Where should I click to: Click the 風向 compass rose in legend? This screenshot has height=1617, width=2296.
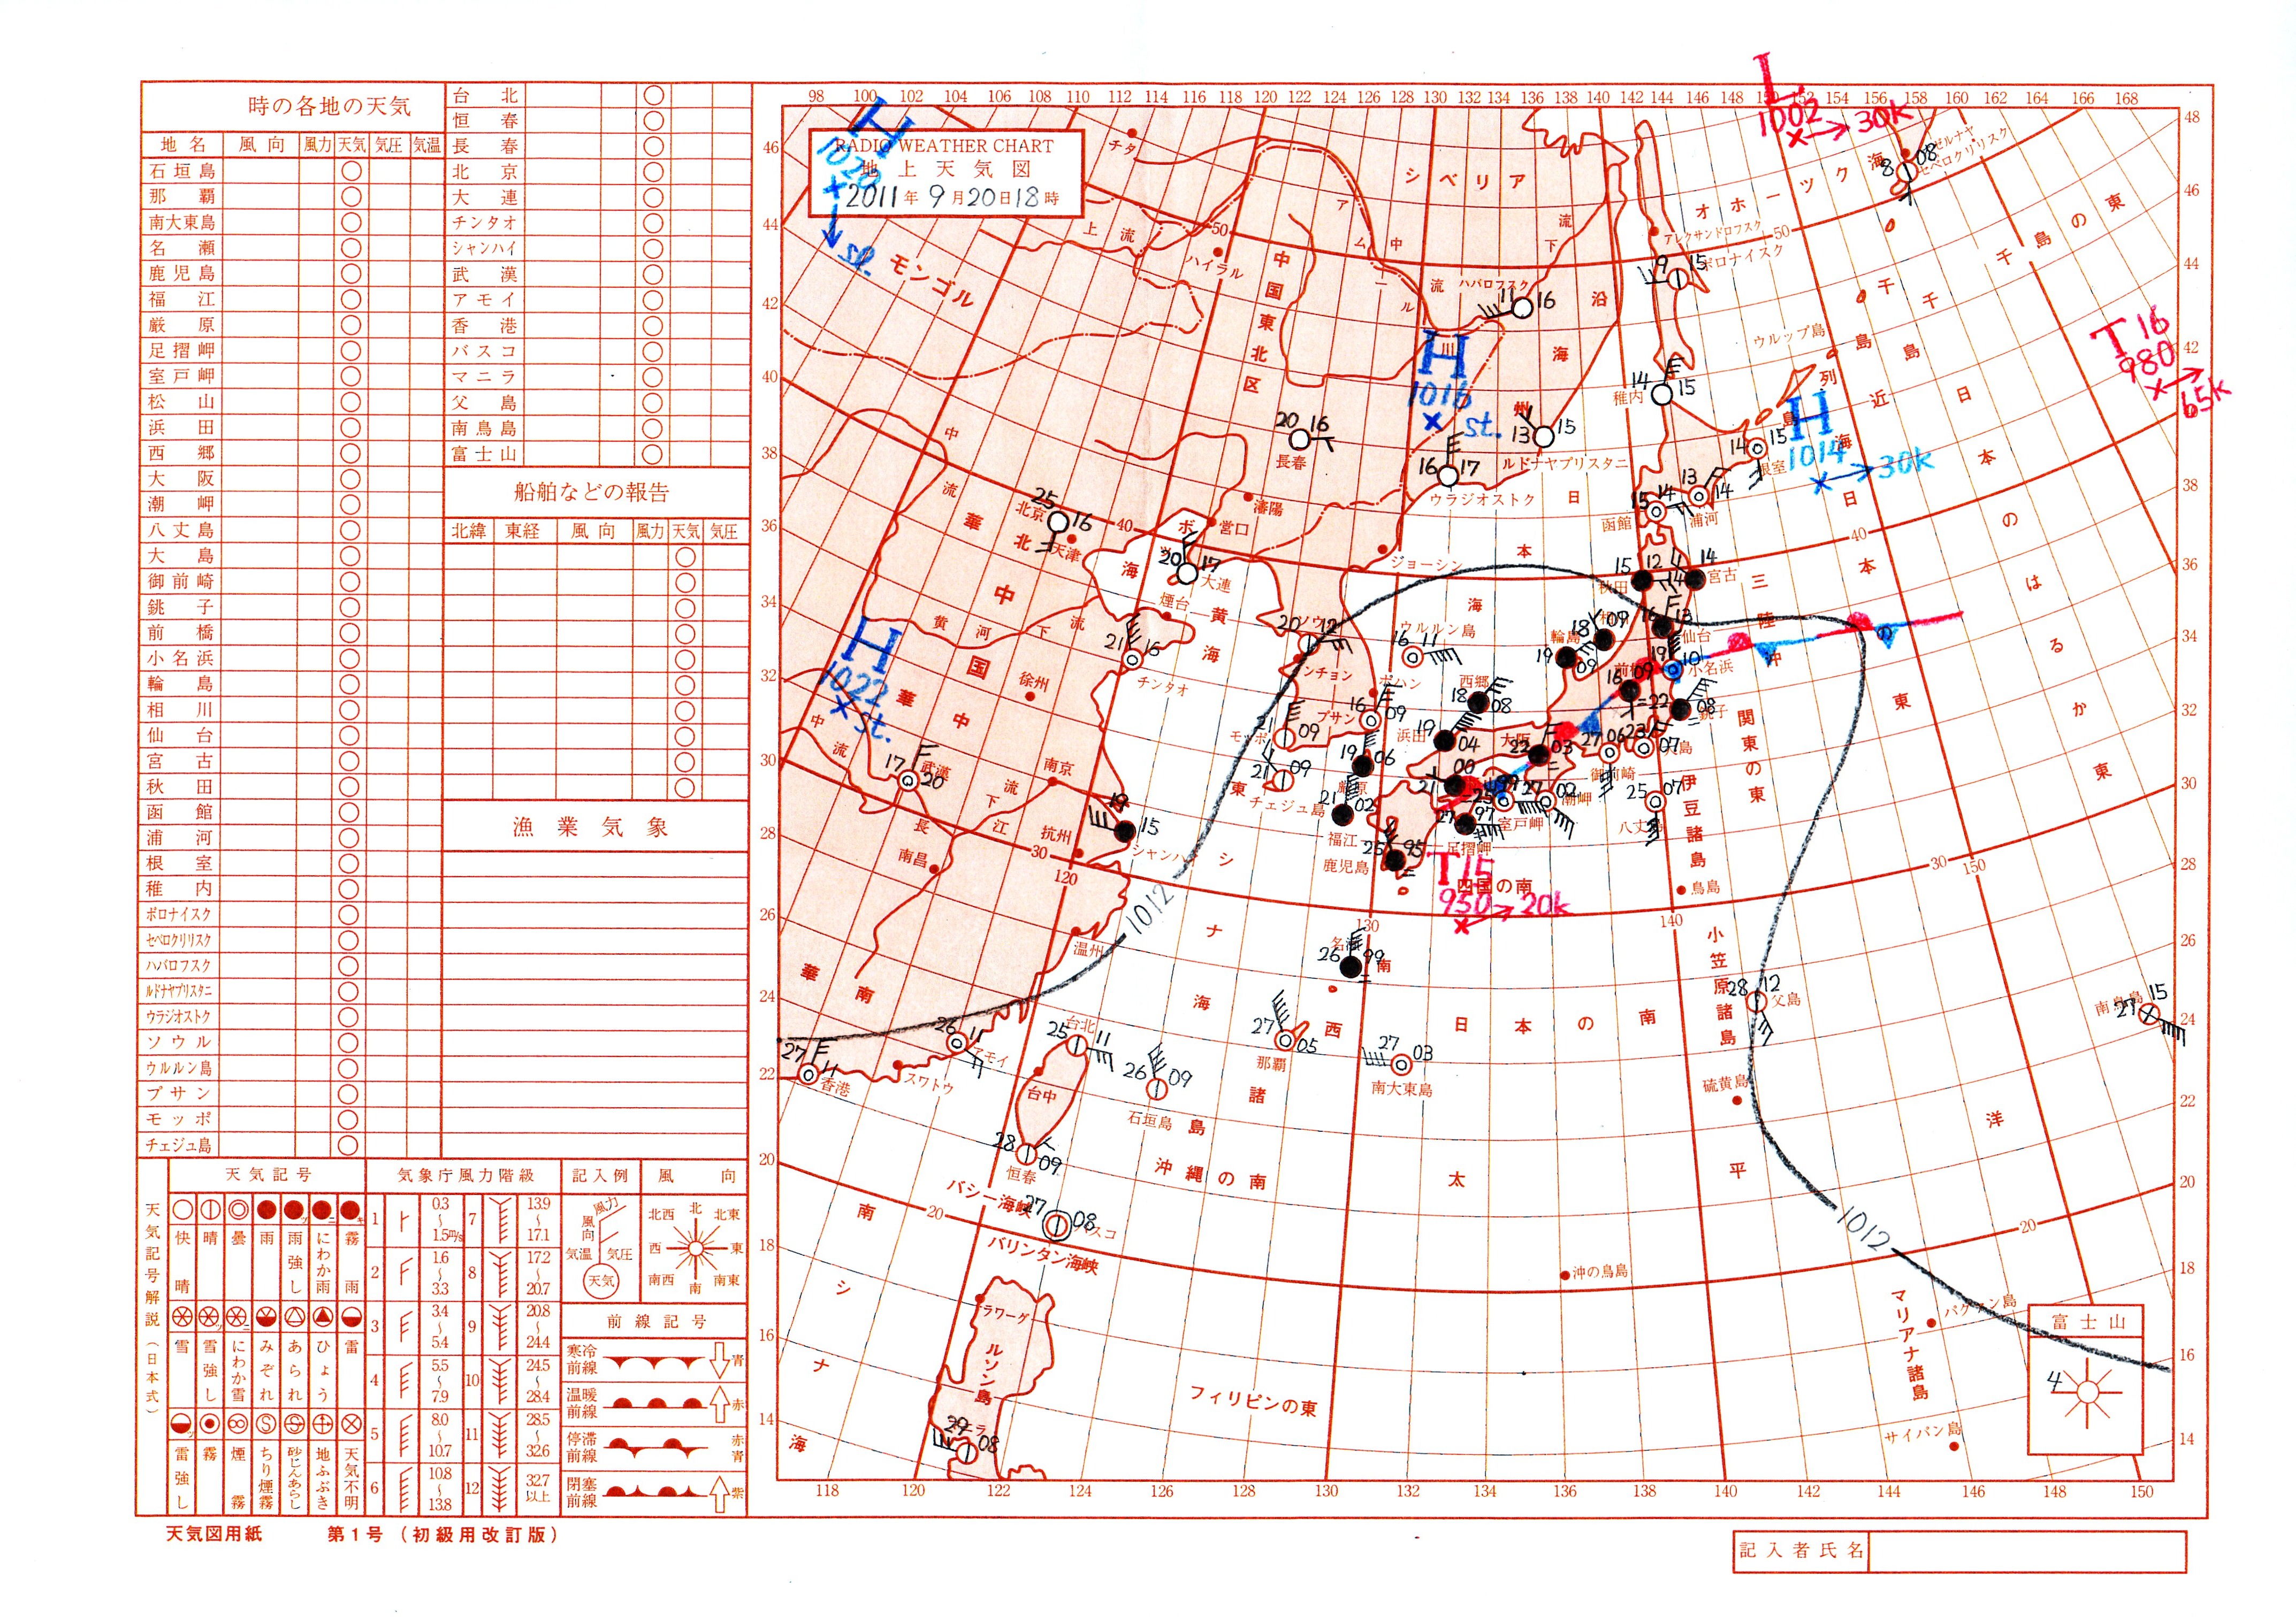coord(695,1248)
